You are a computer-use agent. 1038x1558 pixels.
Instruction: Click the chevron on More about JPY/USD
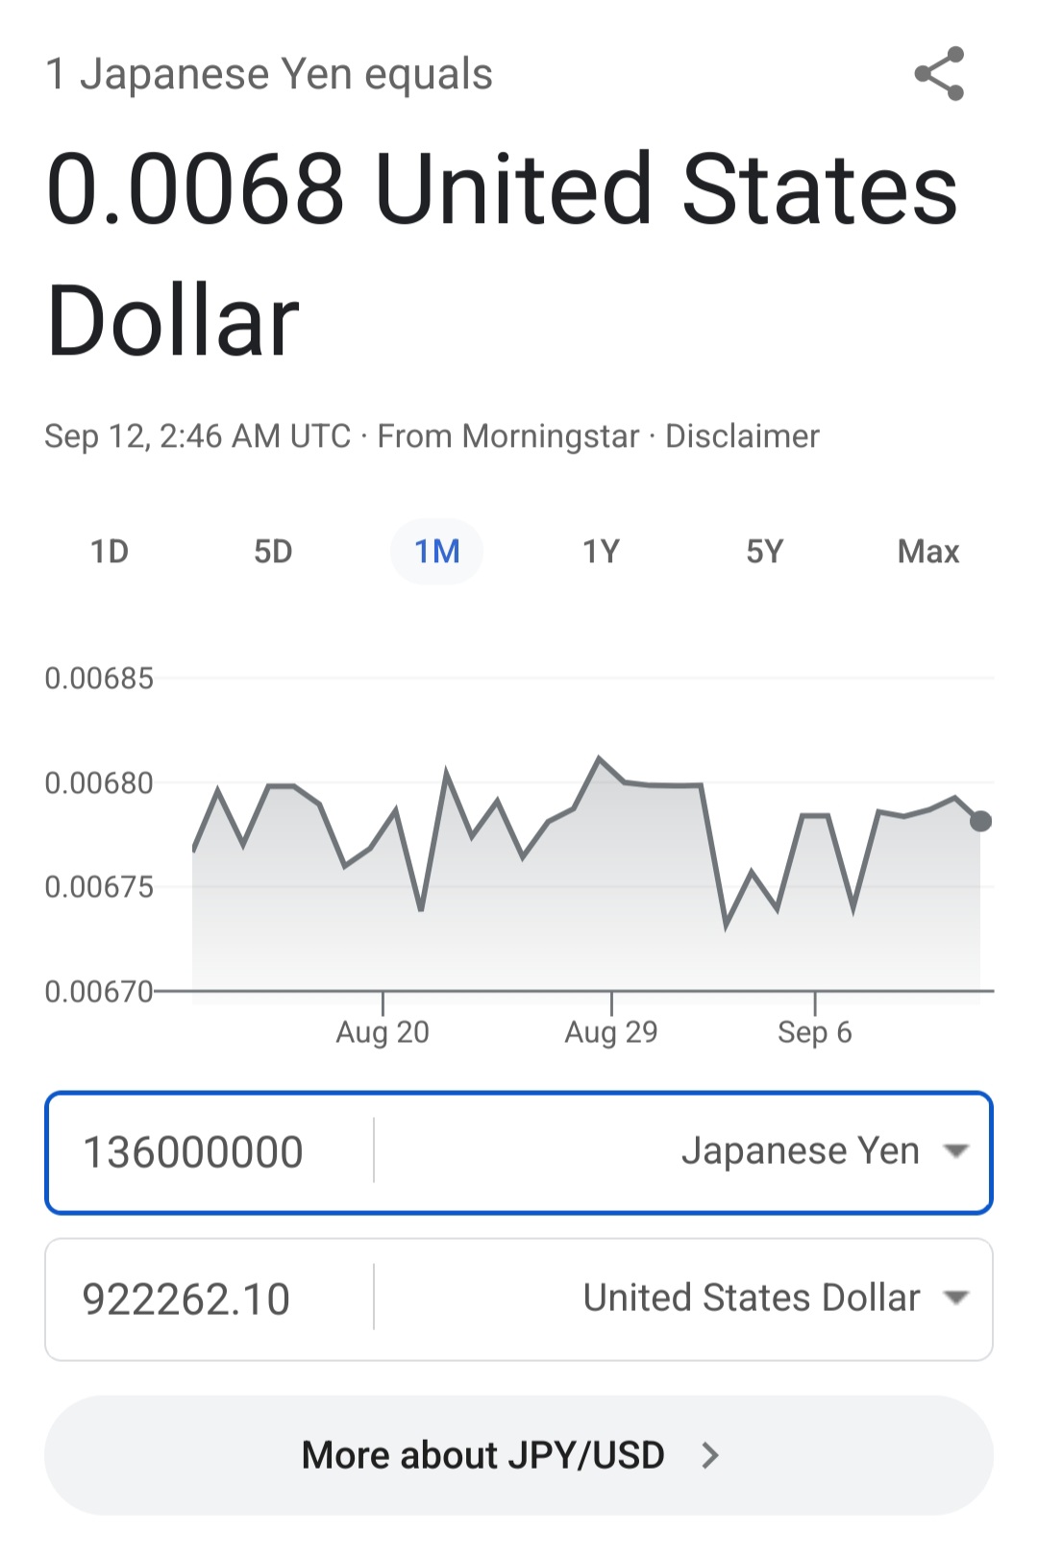point(710,1455)
